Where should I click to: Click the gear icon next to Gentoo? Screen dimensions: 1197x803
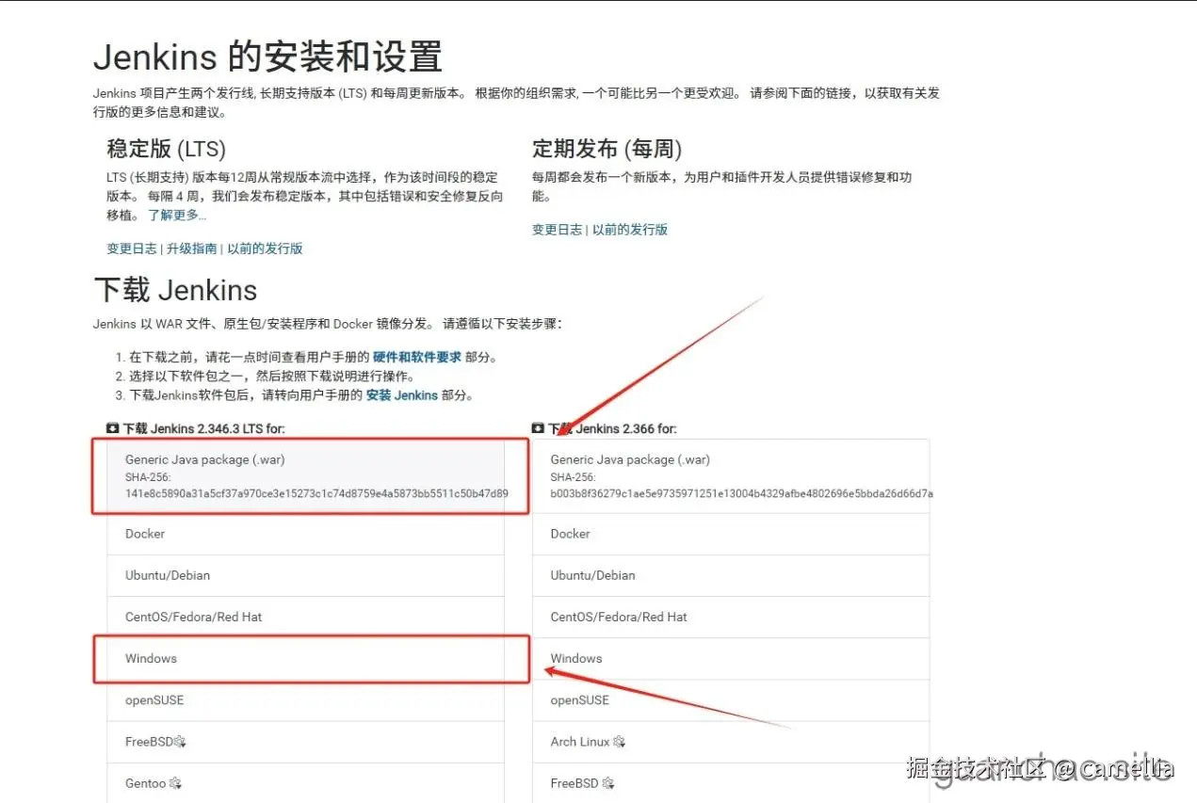[x=175, y=783]
